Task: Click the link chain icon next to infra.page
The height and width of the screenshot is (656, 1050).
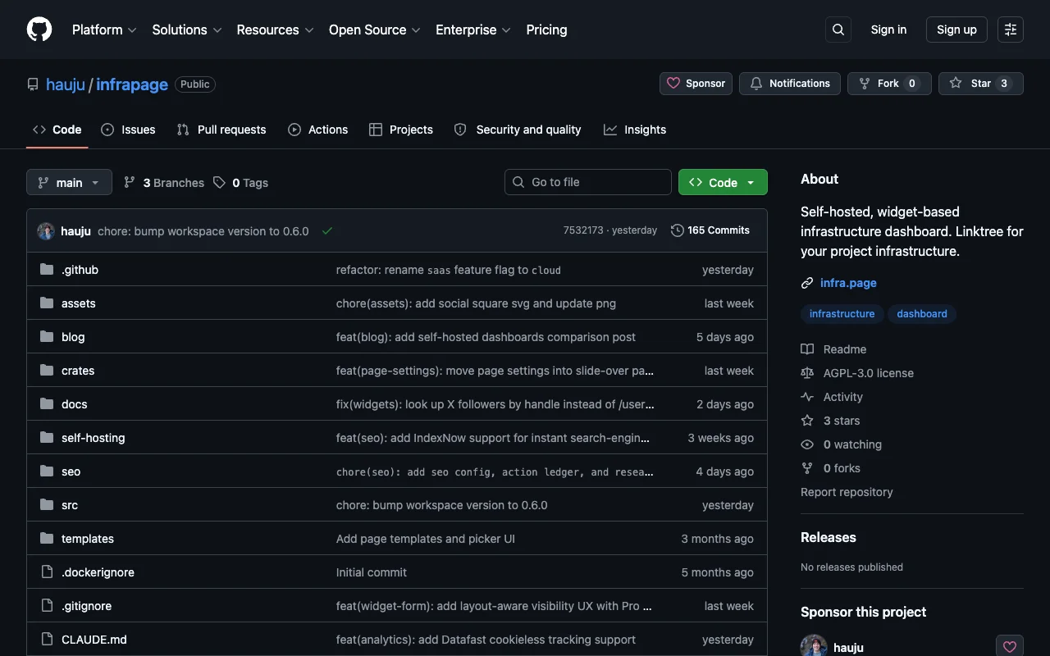Action: tap(807, 283)
